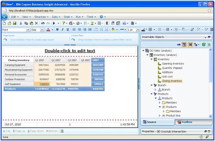This screenshot has height=141, width=215.
Task: Click the Paste clipboard icon
Action: 31,23
